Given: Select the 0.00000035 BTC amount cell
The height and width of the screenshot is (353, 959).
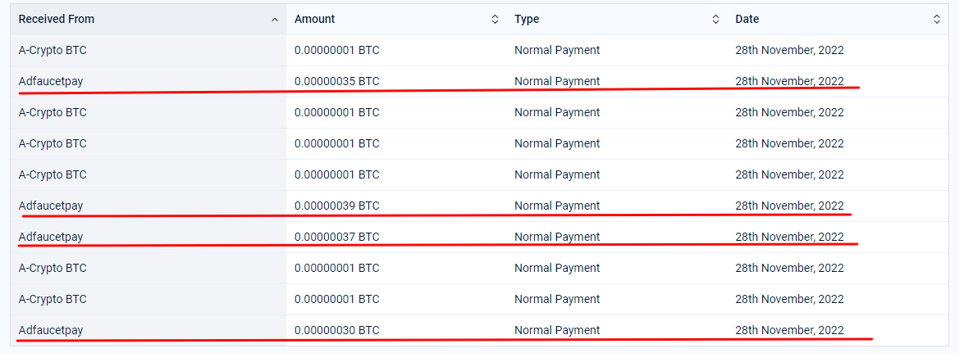Looking at the screenshot, I should click(337, 81).
